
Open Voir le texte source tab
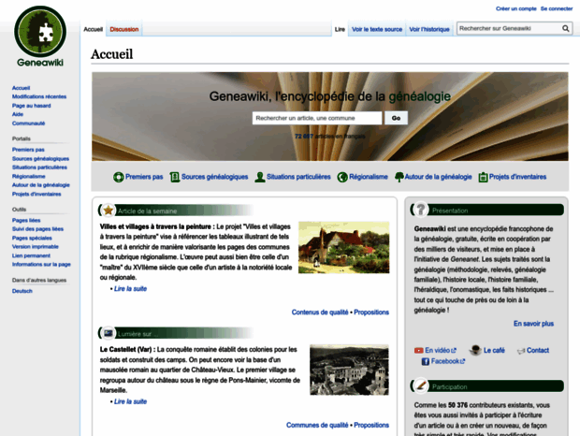pos(377,29)
